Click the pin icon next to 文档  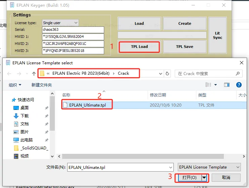(x=46, y=124)
